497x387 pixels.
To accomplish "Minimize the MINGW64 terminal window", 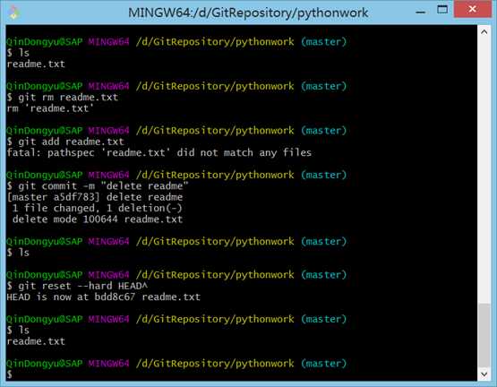I will click(x=420, y=12).
